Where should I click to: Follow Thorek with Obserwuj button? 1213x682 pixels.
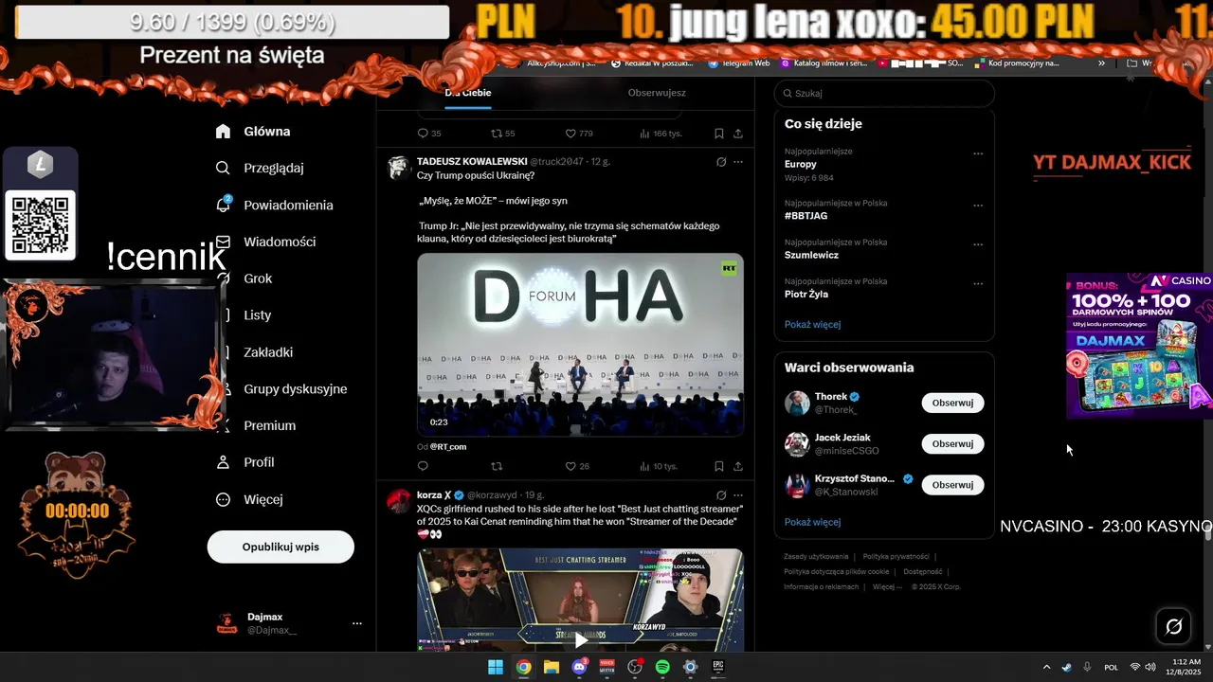tap(952, 403)
